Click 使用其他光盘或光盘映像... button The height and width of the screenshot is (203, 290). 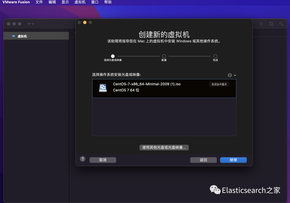[164, 147]
